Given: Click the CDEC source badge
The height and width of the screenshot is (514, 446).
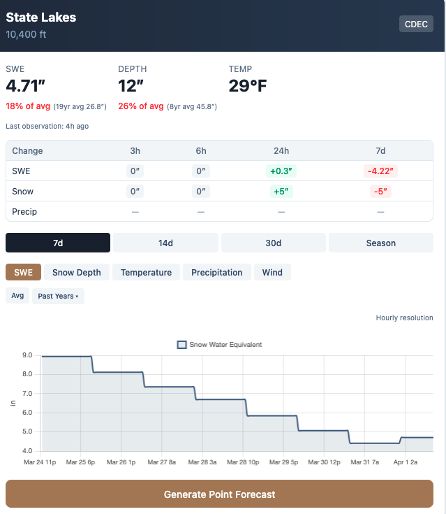Looking at the screenshot, I should coord(416,24).
